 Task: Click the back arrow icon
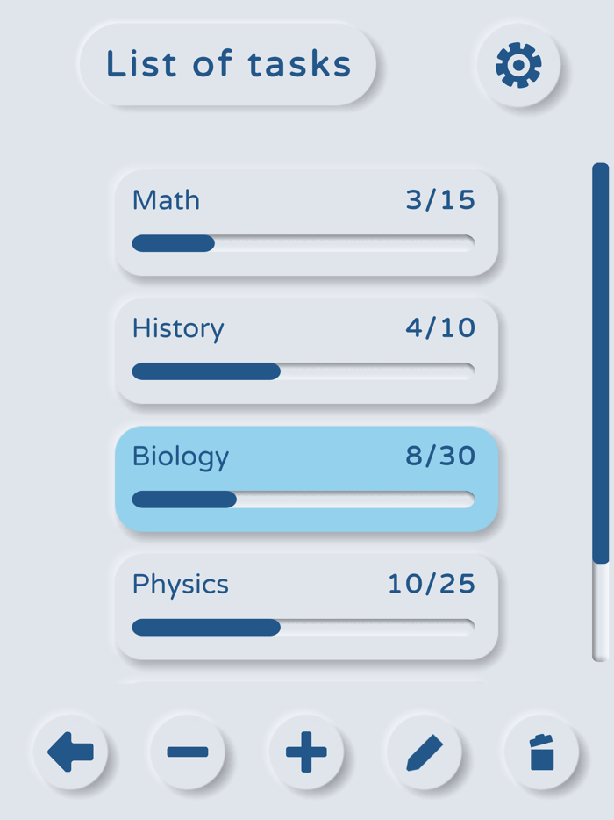click(x=71, y=752)
